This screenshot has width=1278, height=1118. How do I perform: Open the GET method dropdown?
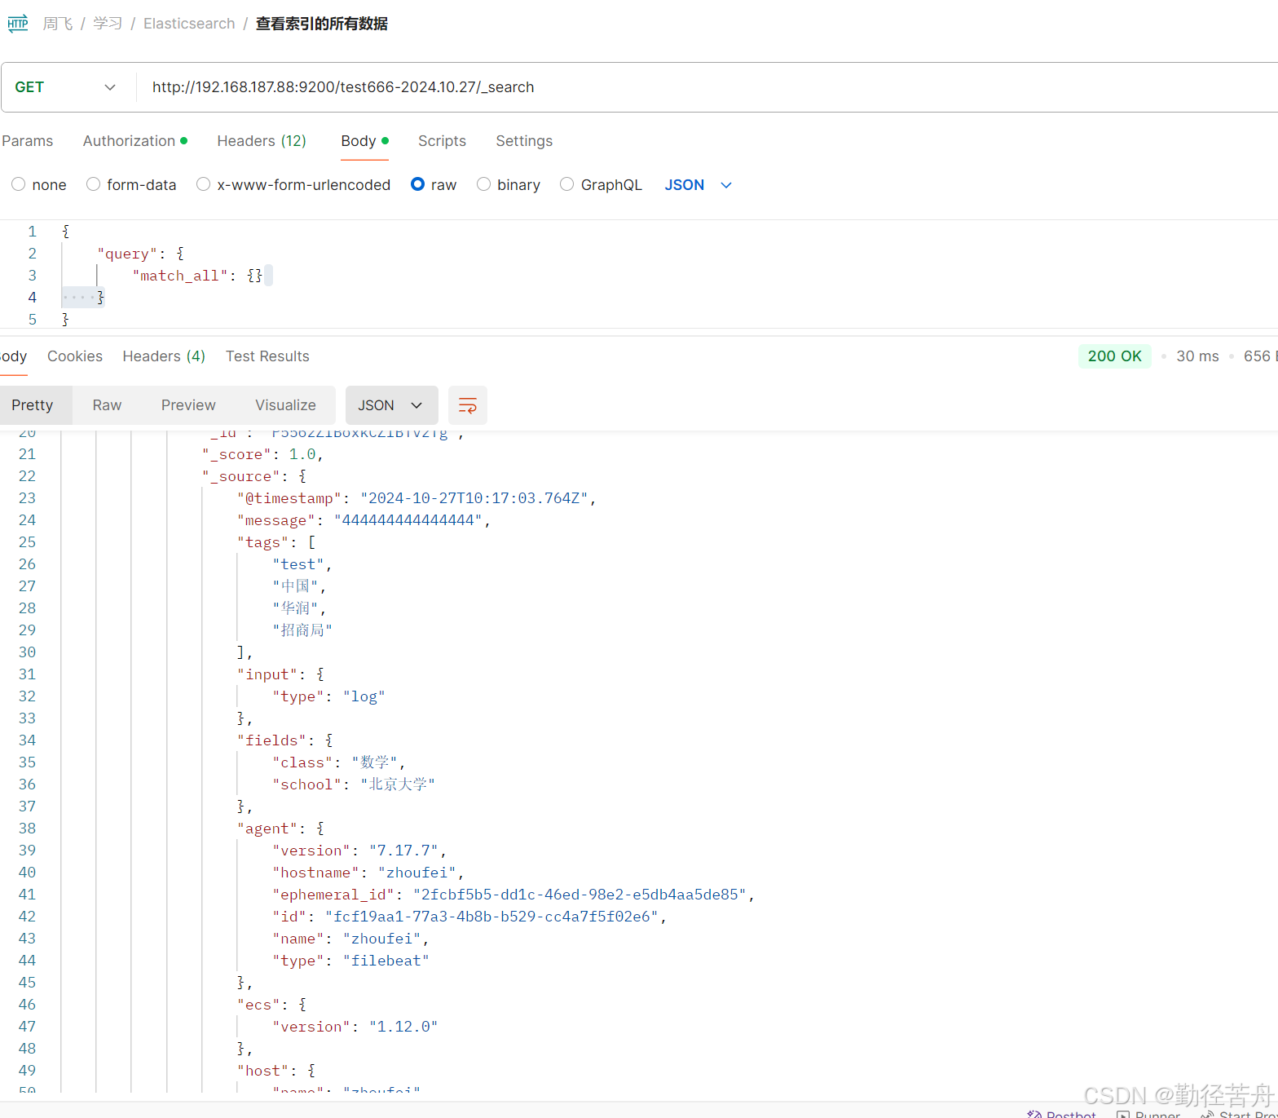tap(66, 87)
